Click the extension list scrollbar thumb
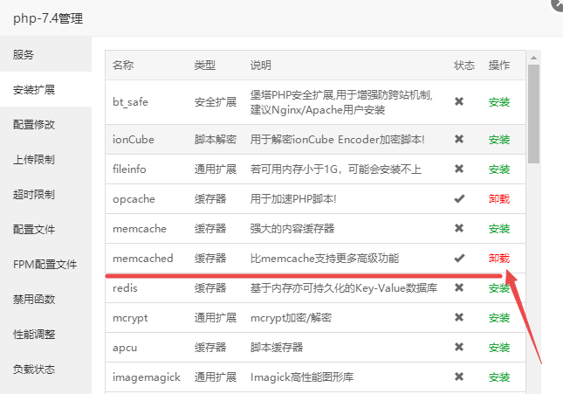This screenshot has width=563, height=394. tap(534, 114)
